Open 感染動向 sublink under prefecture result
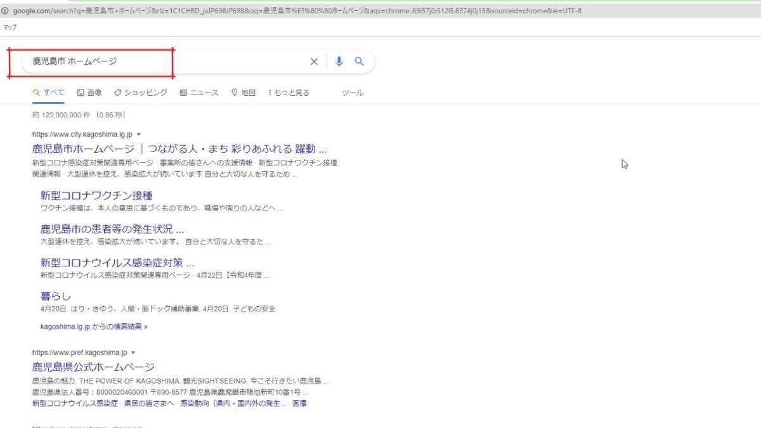 233,403
